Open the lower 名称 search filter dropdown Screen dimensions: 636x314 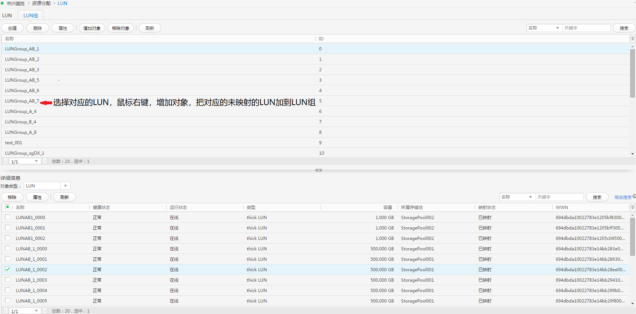517,197
